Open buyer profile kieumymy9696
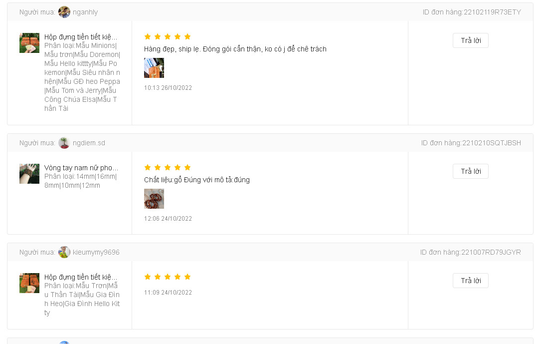Screen dimensions: 539x344 pyautogui.click(x=96, y=252)
